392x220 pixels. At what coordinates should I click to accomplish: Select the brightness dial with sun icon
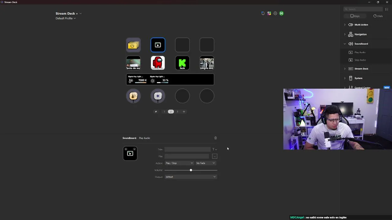pyautogui.click(x=158, y=96)
